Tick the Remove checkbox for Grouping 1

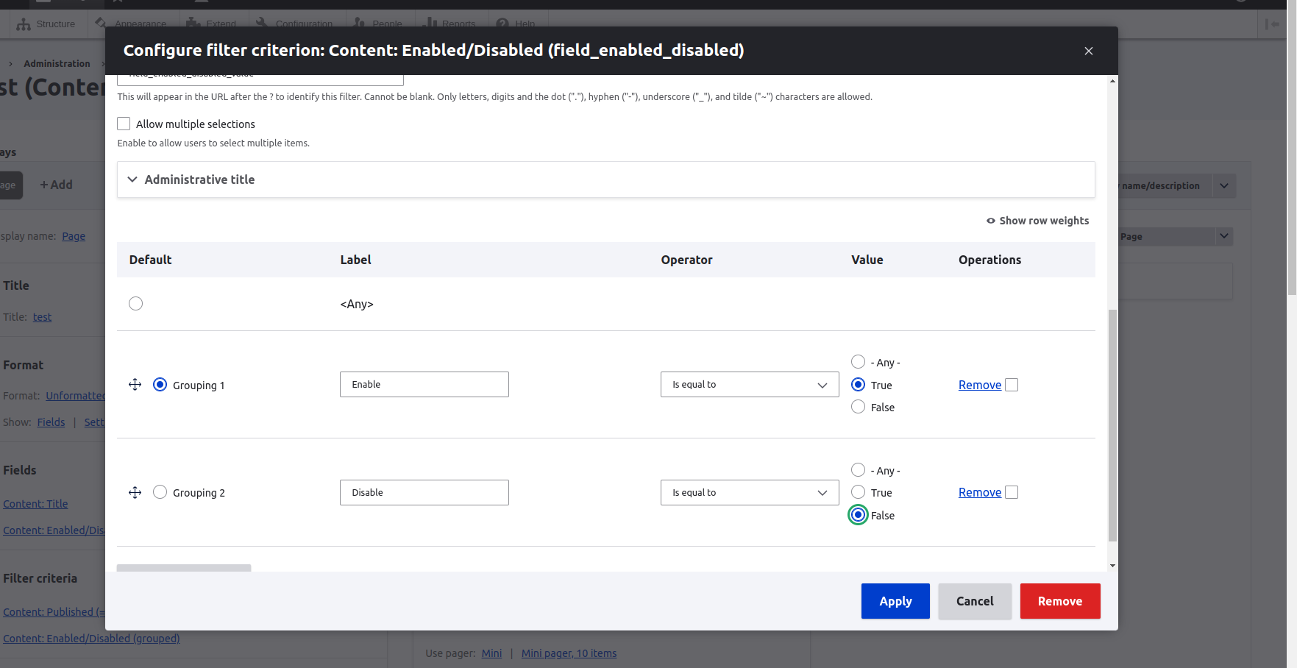tap(1012, 385)
